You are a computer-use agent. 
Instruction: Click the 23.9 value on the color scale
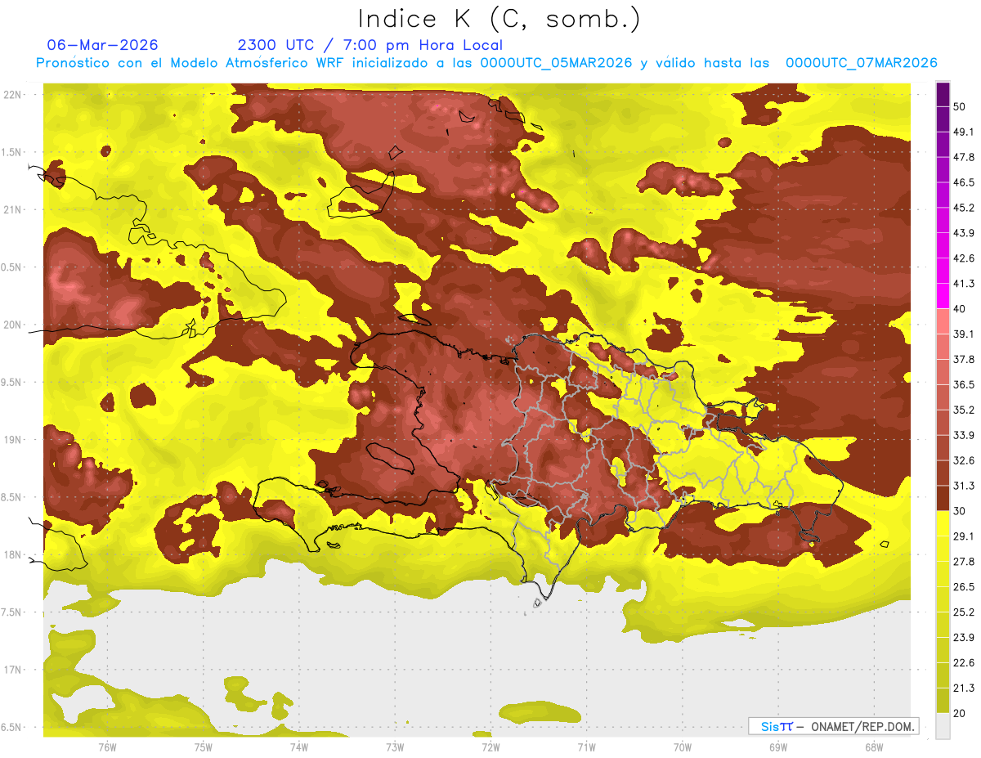click(964, 638)
